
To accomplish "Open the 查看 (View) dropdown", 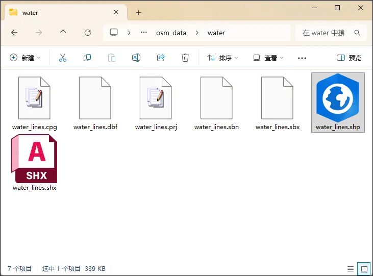I will tap(268, 58).
